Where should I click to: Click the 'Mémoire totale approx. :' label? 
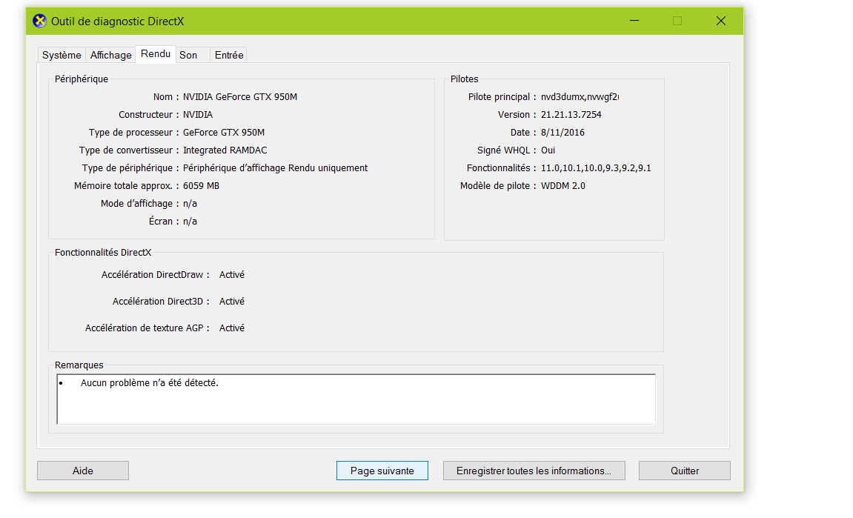point(126,186)
